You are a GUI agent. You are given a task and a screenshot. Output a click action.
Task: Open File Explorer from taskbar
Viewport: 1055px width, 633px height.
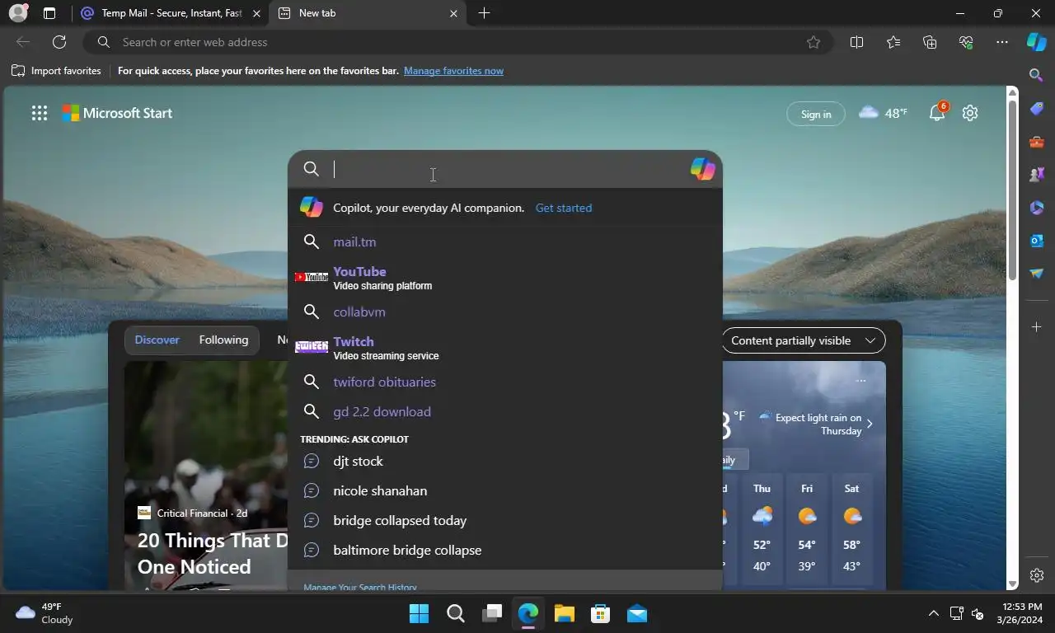pyautogui.click(x=564, y=613)
